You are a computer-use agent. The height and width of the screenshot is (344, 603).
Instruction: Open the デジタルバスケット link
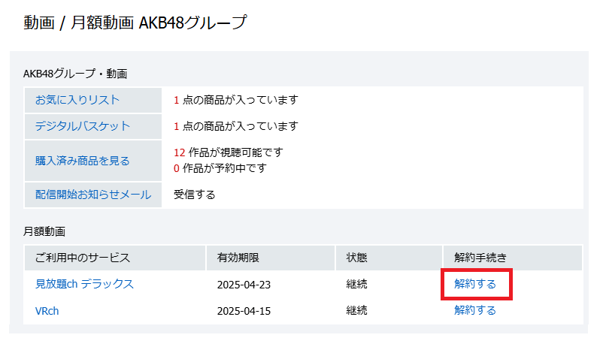tap(82, 126)
